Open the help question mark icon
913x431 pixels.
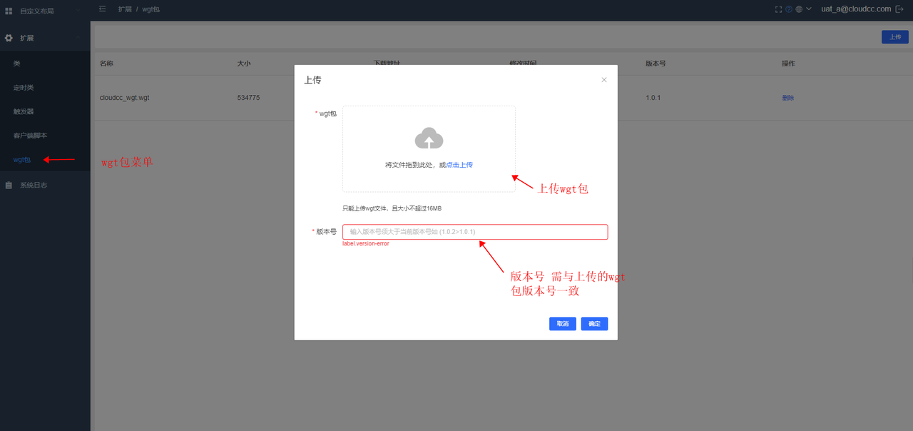789,9
